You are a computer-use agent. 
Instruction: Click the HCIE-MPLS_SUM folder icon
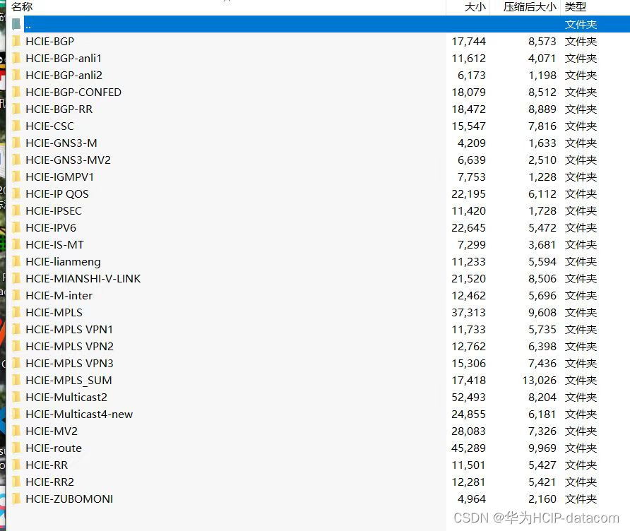point(16,381)
